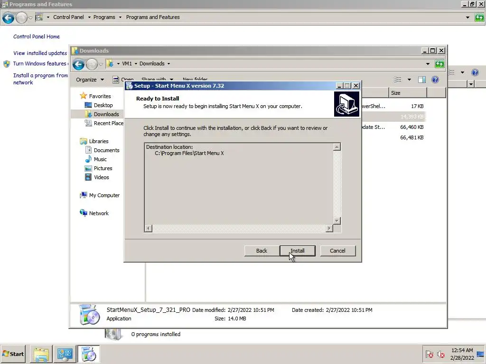Click the muted volume tray icon
Viewport: 486px width, 364px height.
(x=440, y=354)
